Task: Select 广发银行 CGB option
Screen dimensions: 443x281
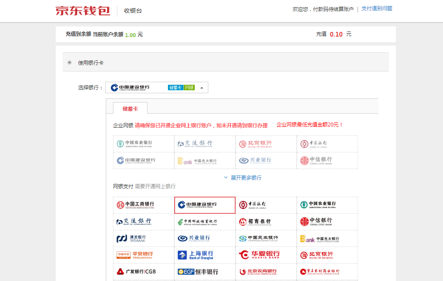Action: [x=144, y=272]
